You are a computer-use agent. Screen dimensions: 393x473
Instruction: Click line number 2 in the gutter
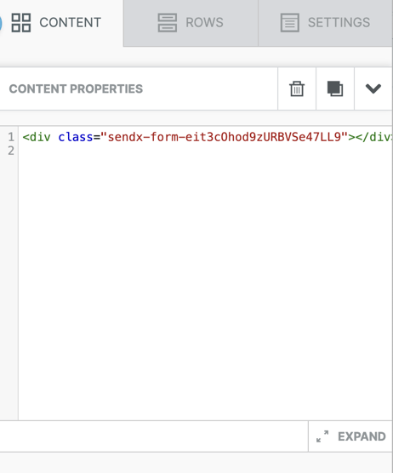pyautogui.click(x=11, y=151)
